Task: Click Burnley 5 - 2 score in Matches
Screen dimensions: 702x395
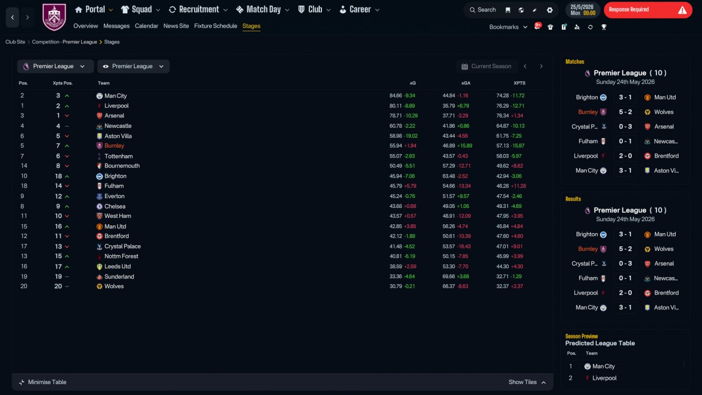Action: click(x=625, y=112)
